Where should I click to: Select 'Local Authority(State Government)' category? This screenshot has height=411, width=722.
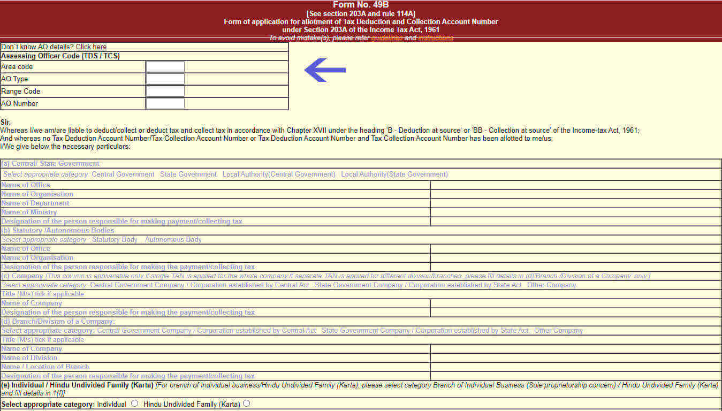tap(394, 174)
